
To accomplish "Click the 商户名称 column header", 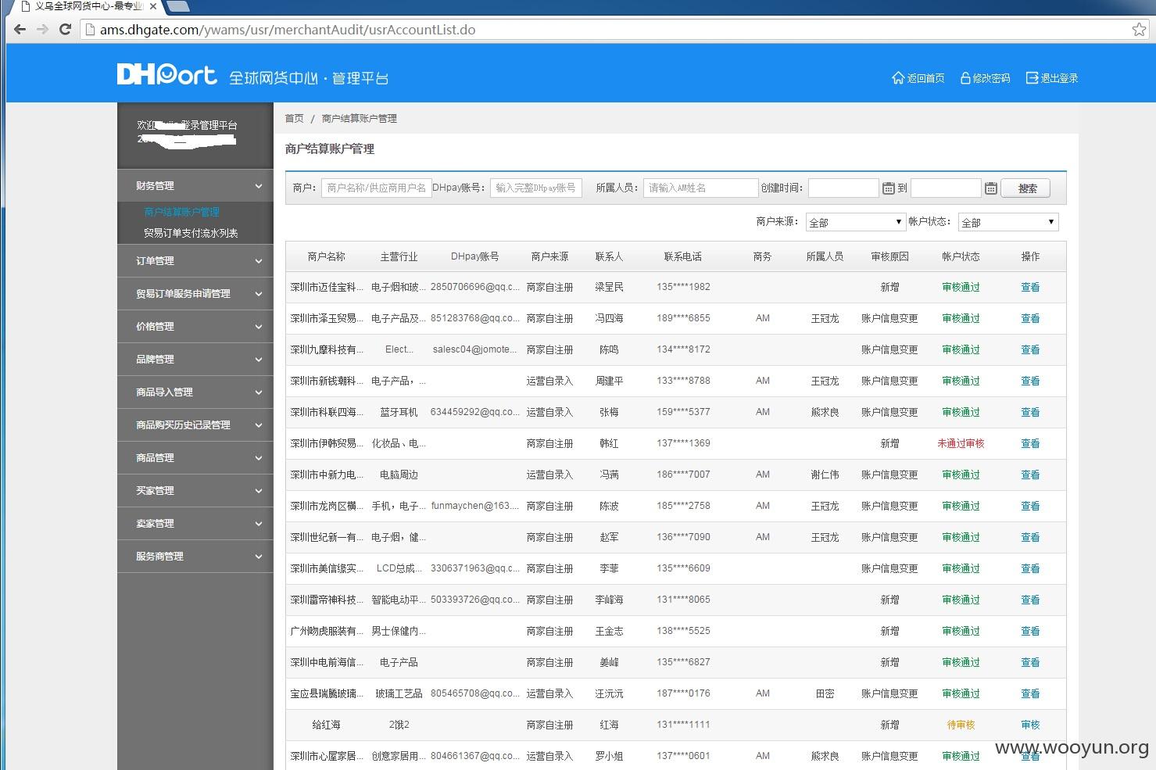I will [327, 256].
